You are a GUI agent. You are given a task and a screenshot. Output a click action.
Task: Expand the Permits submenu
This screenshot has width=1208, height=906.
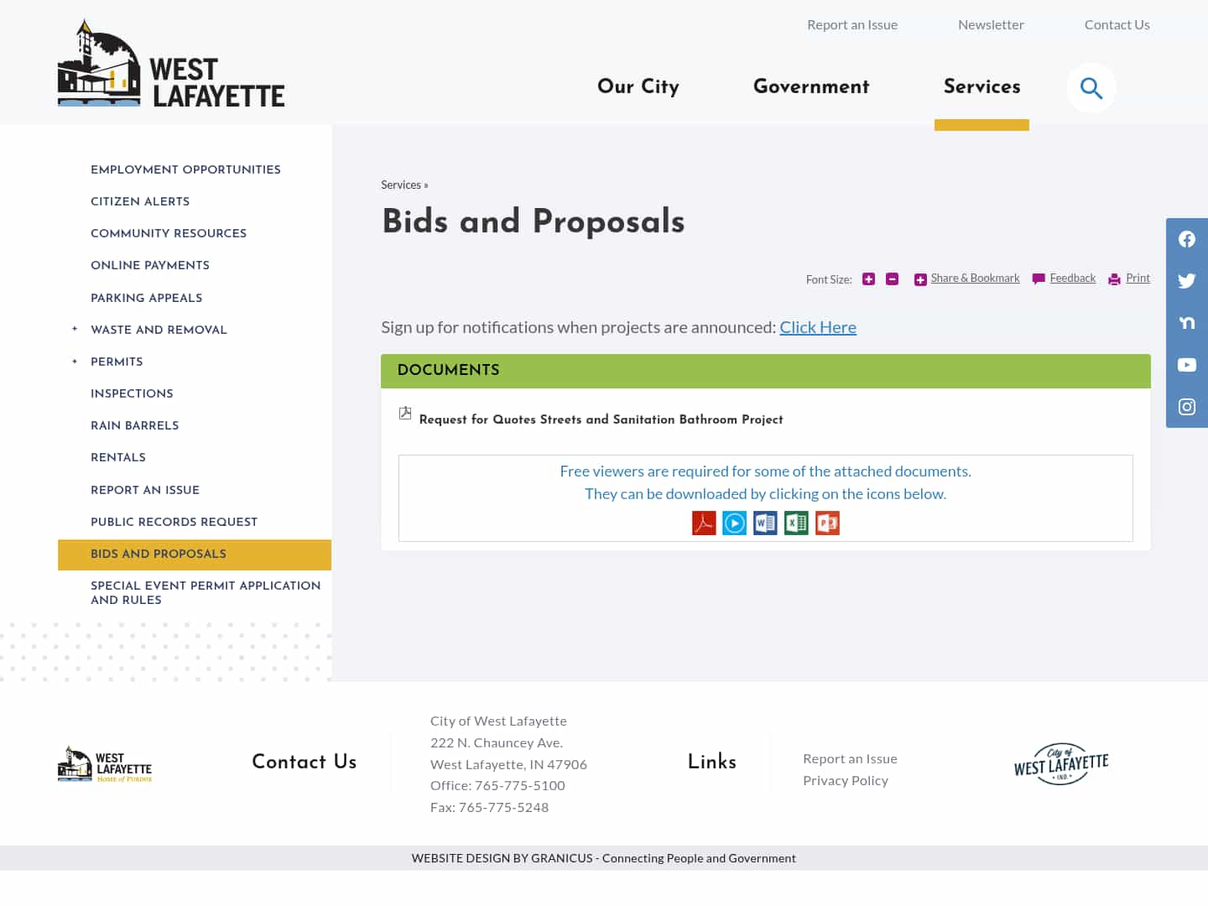(x=74, y=362)
